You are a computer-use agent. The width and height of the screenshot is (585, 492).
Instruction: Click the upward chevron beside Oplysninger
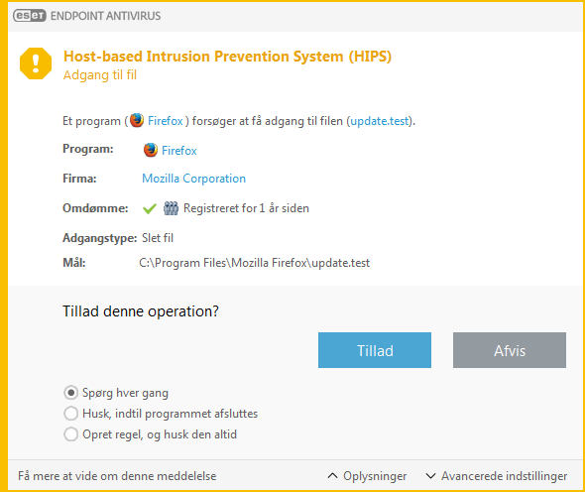click(332, 476)
